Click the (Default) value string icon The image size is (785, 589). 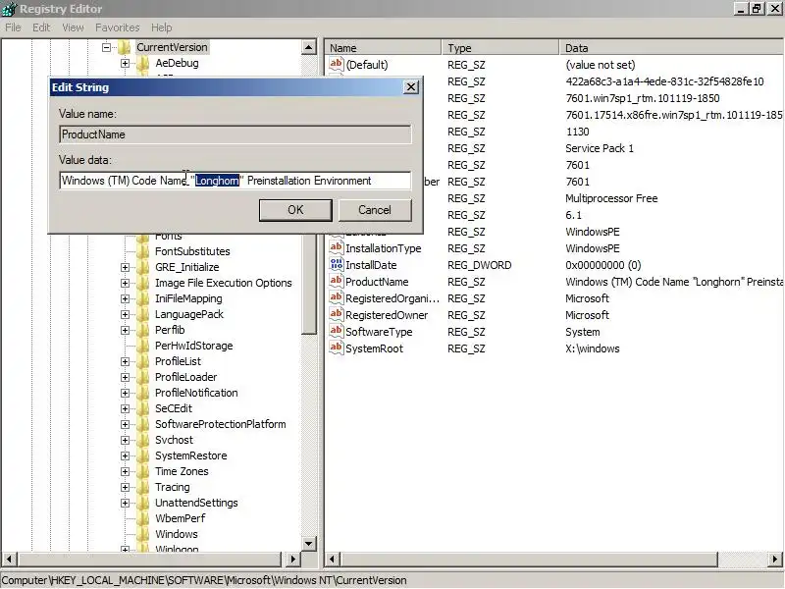(336, 64)
